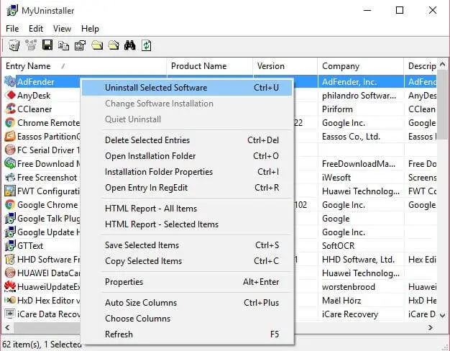Click company cell 'iWesoft'
This screenshot has height=351, width=450.
coord(336,178)
